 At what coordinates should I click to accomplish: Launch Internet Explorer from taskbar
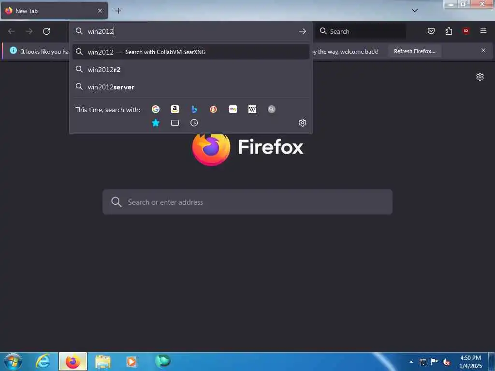(43, 361)
